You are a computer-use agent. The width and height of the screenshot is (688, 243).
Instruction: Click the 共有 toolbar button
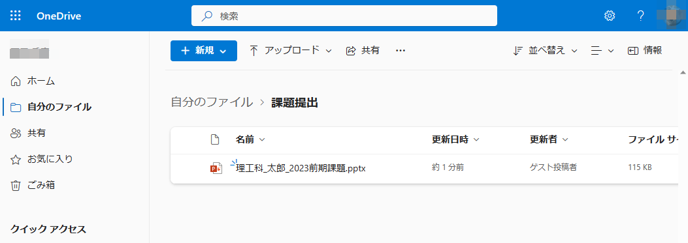[363, 50]
